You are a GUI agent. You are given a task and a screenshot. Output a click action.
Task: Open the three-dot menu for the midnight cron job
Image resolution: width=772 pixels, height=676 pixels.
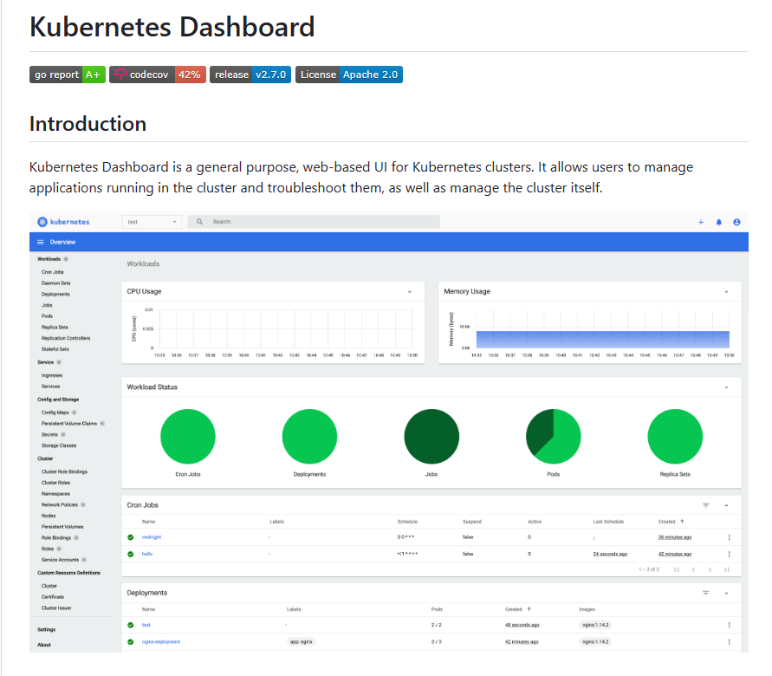(729, 537)
